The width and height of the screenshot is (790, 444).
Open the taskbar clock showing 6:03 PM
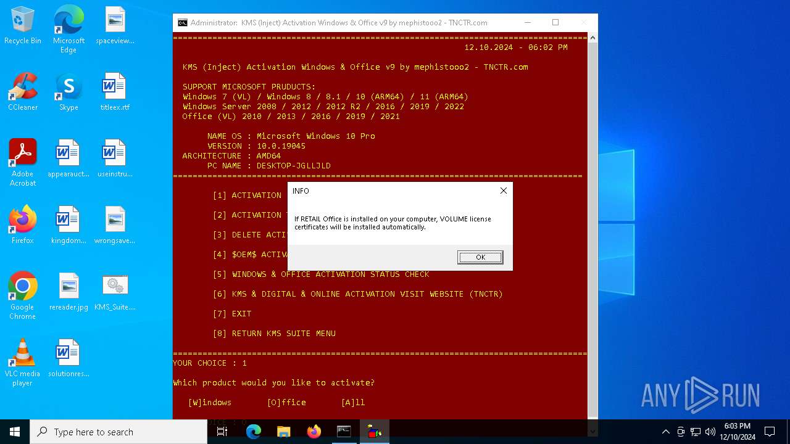point(737,432)
